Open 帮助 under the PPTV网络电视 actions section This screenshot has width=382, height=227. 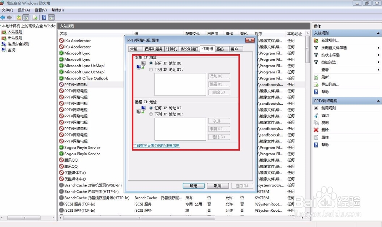pyautogui.click(x=325, y=145)
